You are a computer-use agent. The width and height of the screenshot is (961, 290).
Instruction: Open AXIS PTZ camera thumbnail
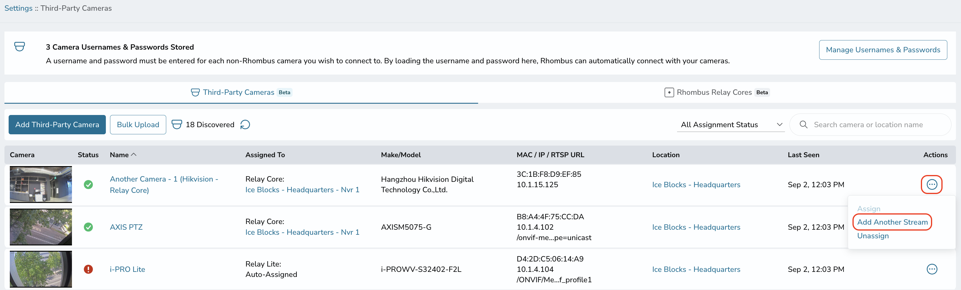click(41, 227)
